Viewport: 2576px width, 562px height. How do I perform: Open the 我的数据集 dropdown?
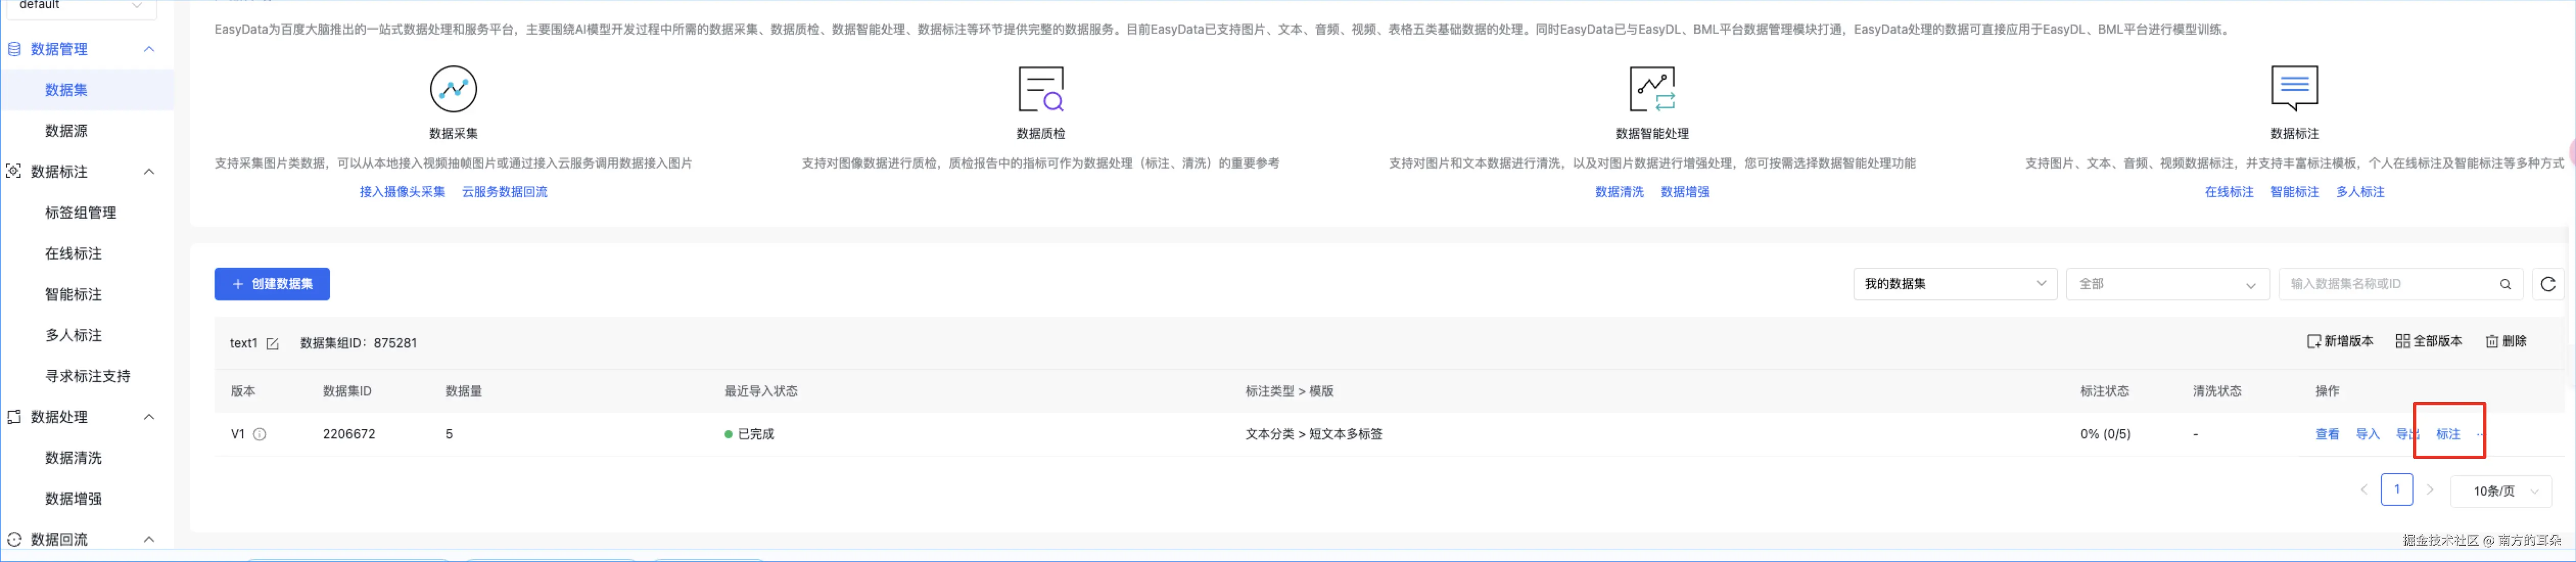click(x=1954, y=284)
